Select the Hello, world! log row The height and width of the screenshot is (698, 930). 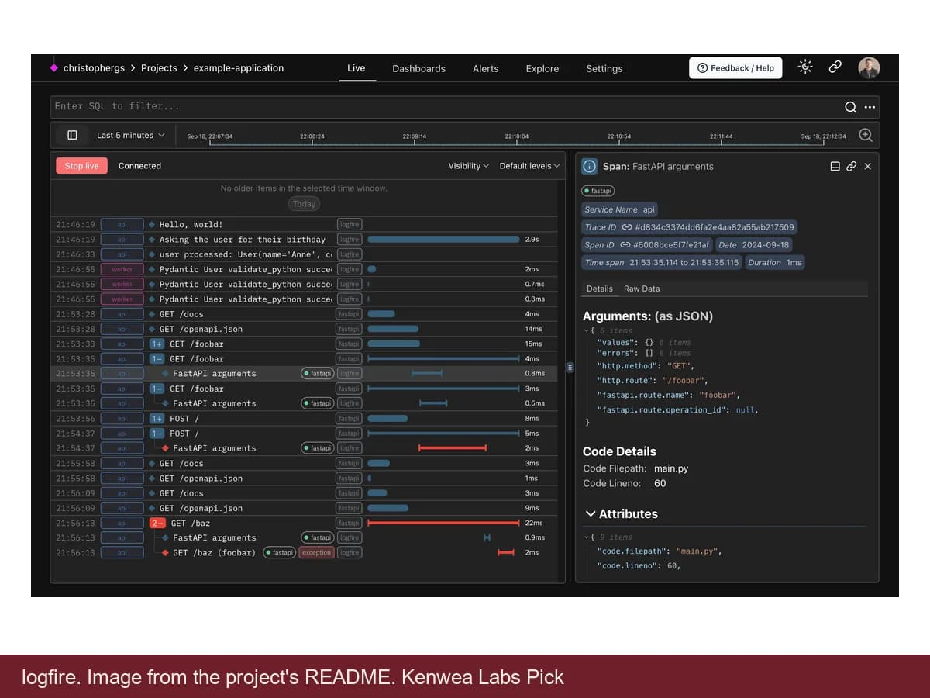point(304,225)
